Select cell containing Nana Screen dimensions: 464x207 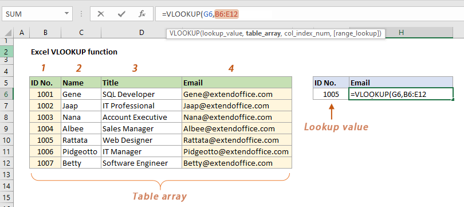[81, 118]
